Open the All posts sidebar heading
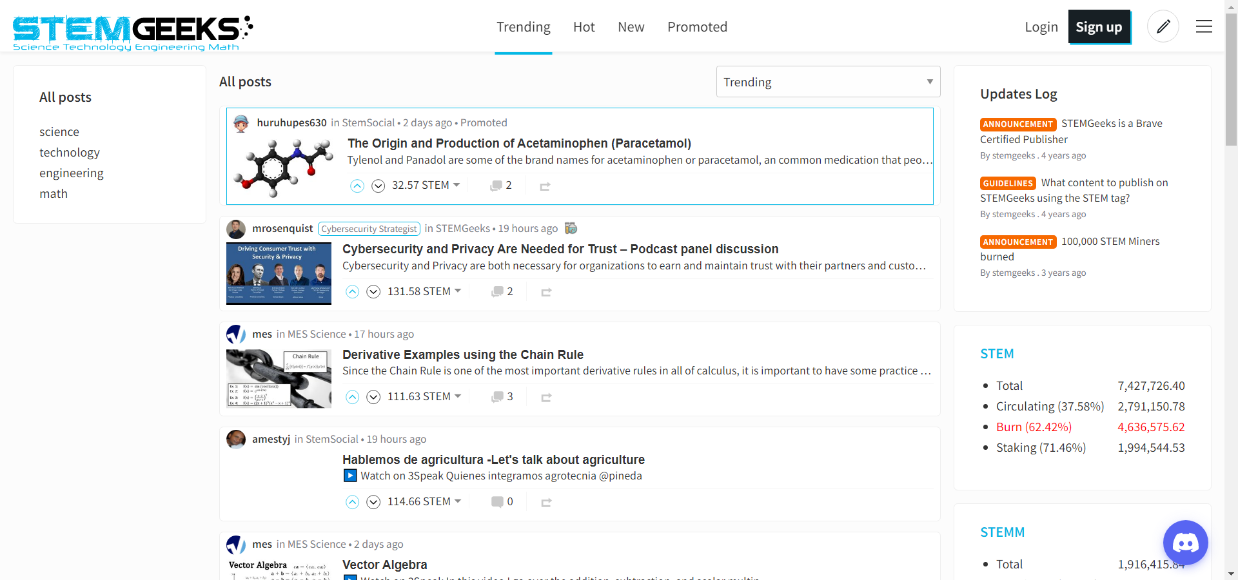The image size is (1238, 580). (65, 97)
